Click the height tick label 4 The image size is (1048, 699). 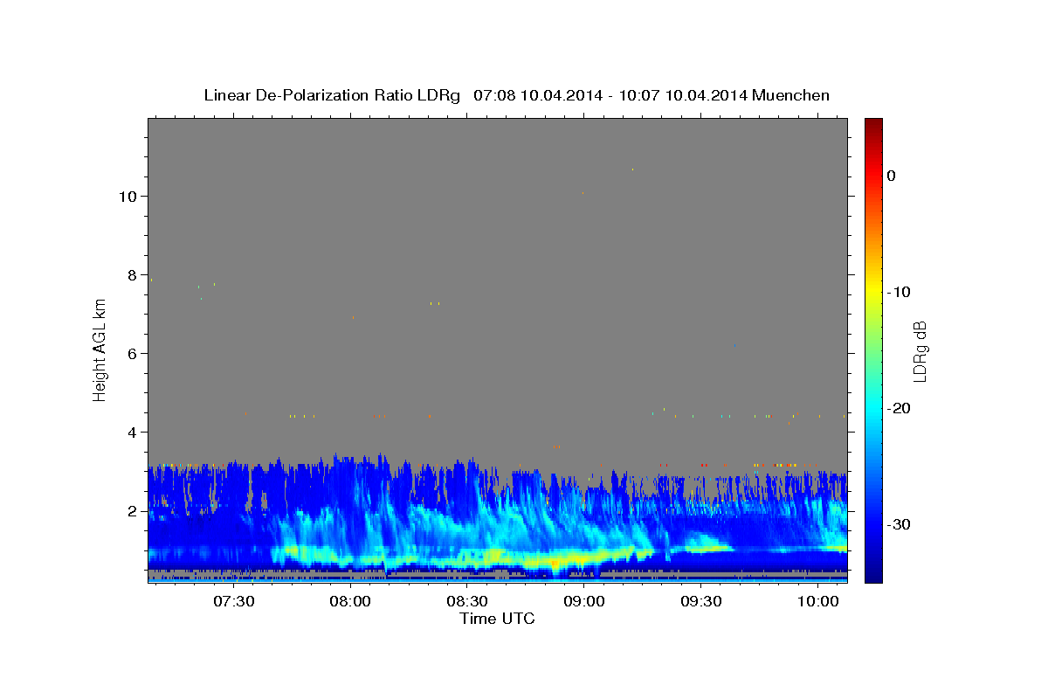[134, 433]
